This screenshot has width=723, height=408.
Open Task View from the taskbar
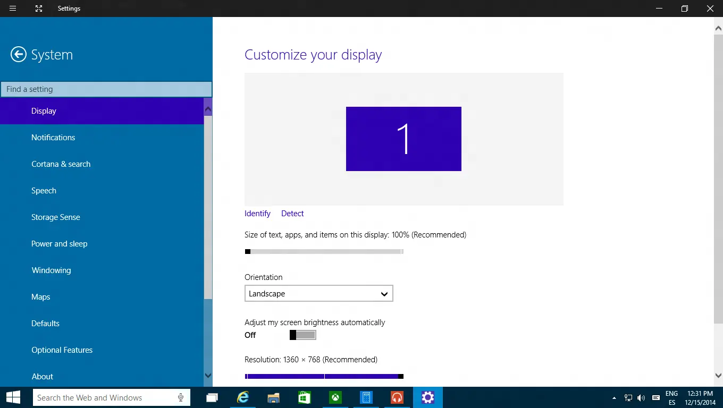pyautogui.click(x=212, y=397)
